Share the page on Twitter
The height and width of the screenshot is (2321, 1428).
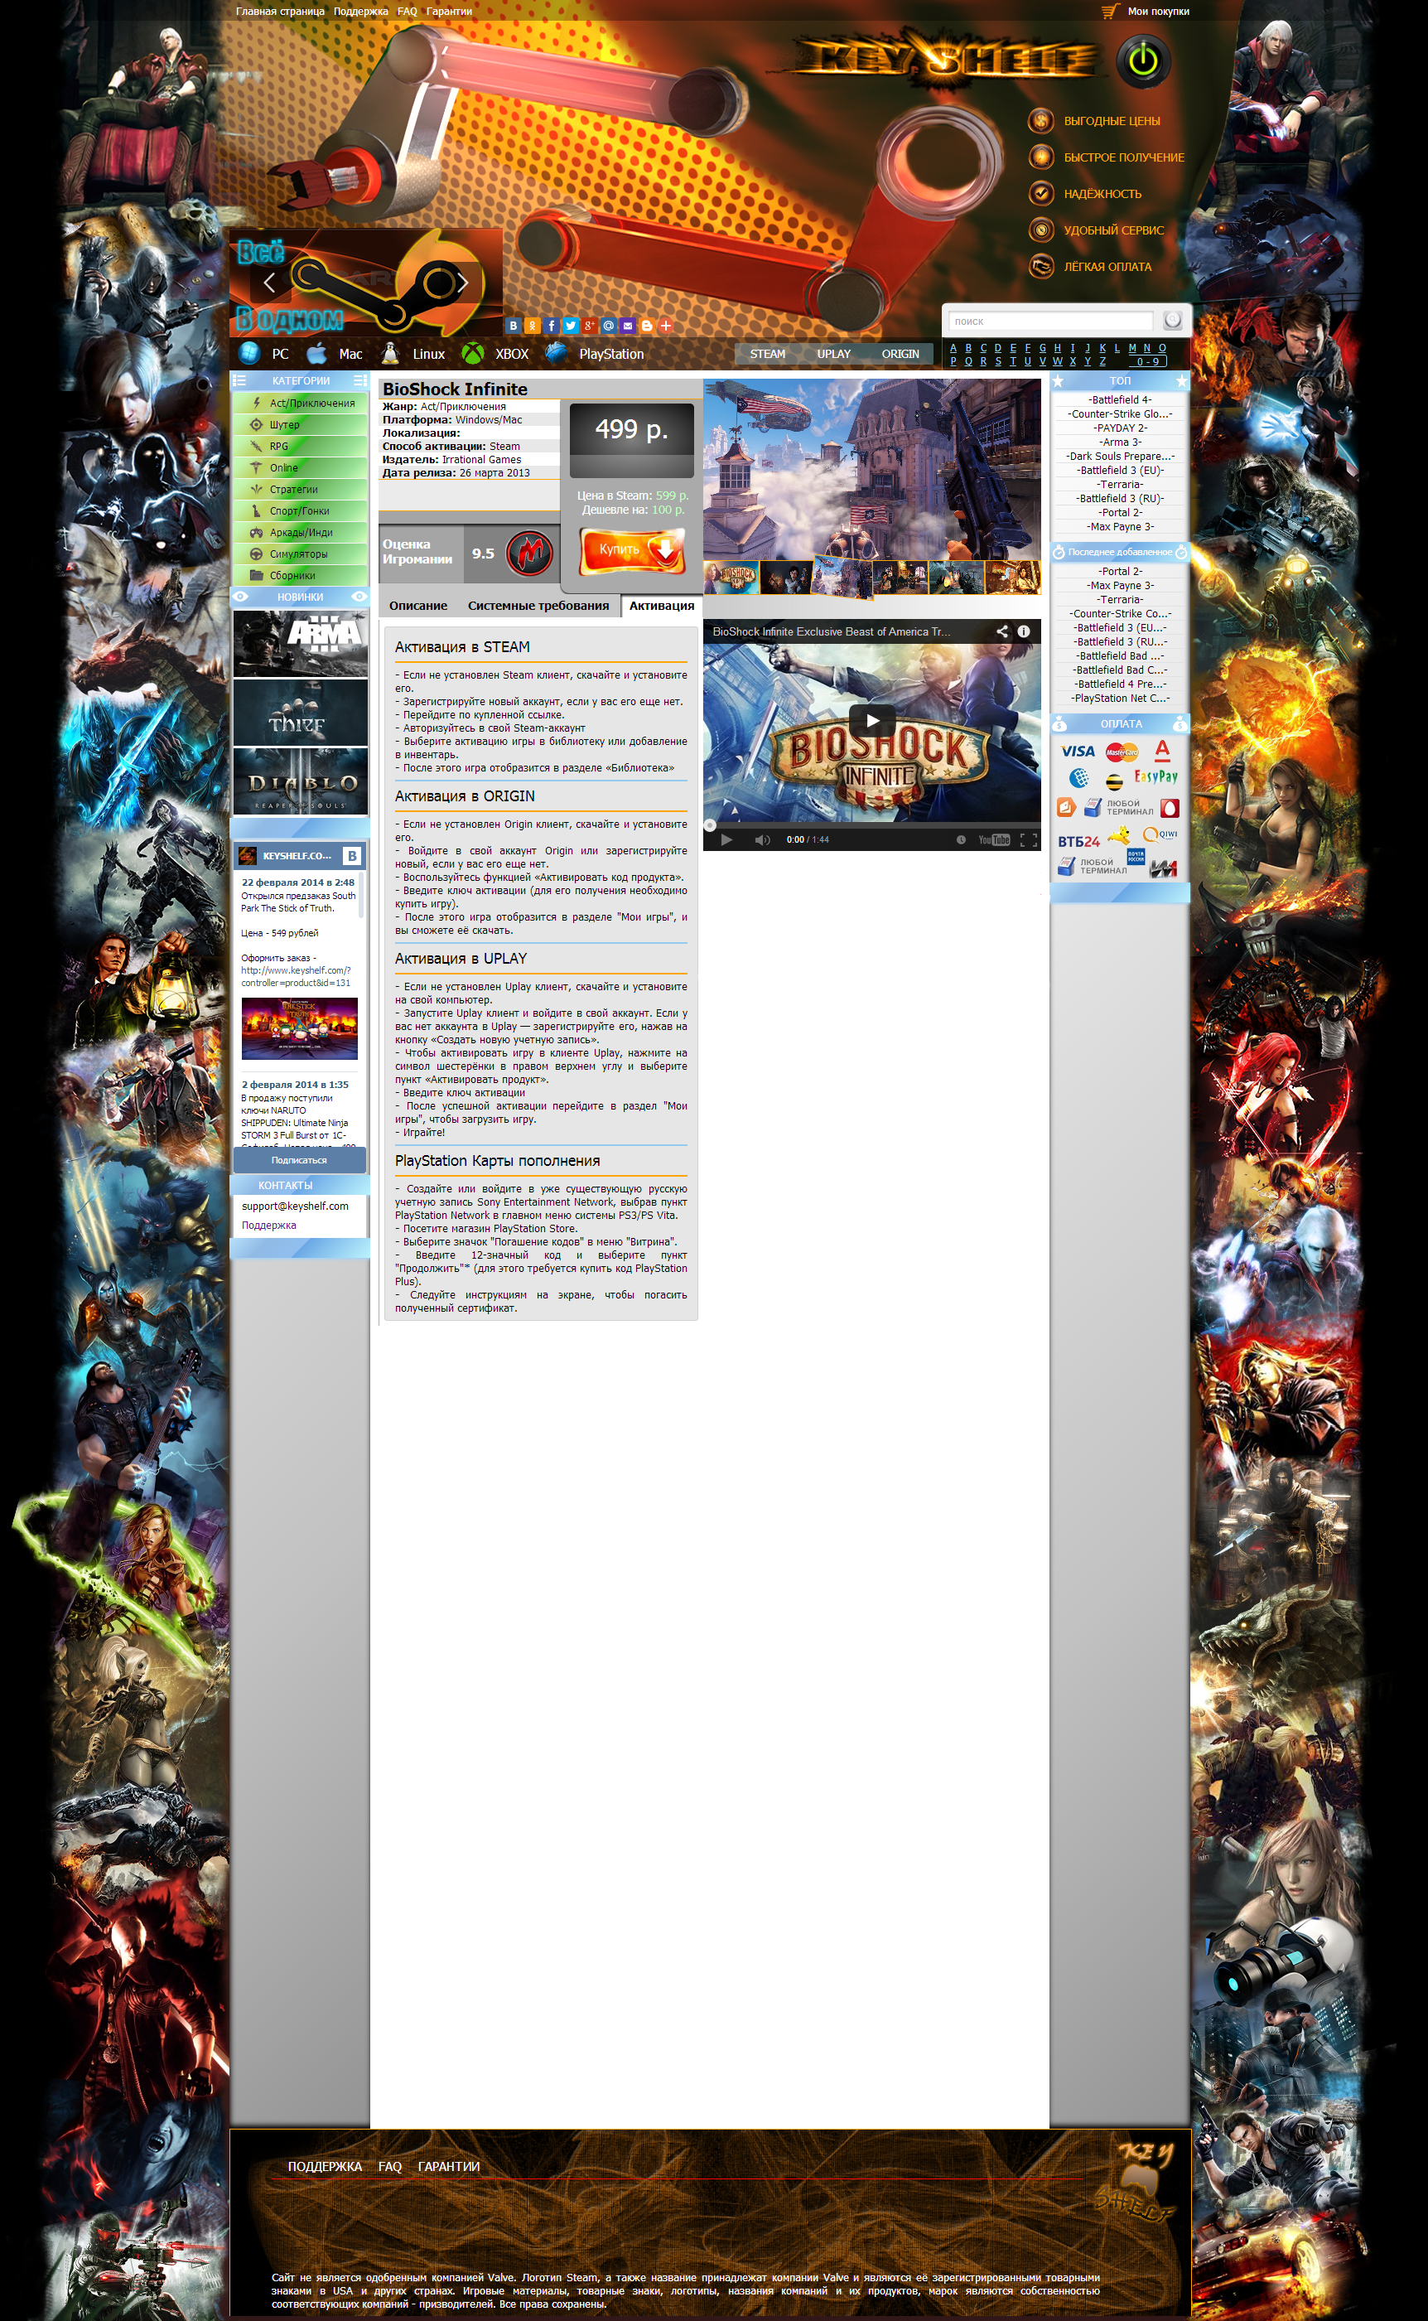(x=571, y=326)
